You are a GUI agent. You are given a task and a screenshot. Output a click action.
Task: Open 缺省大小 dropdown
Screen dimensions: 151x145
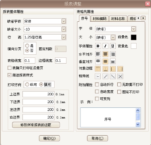[x=63, y=29]
